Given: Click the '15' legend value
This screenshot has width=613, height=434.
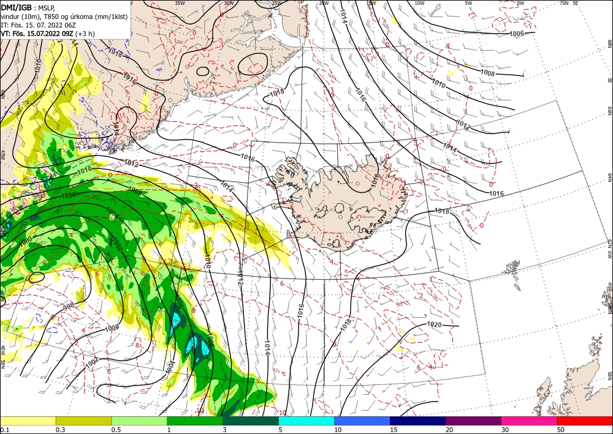Looking at the screenshot, I should (394, 430).
